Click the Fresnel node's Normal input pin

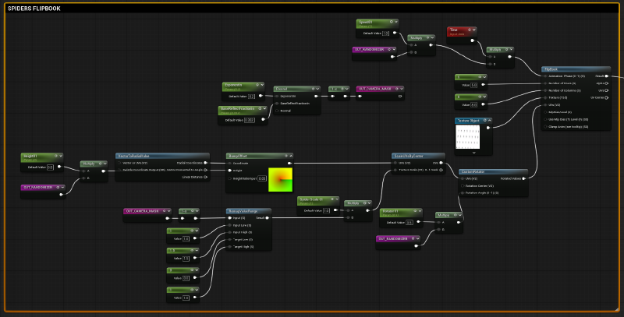point(277,111)
